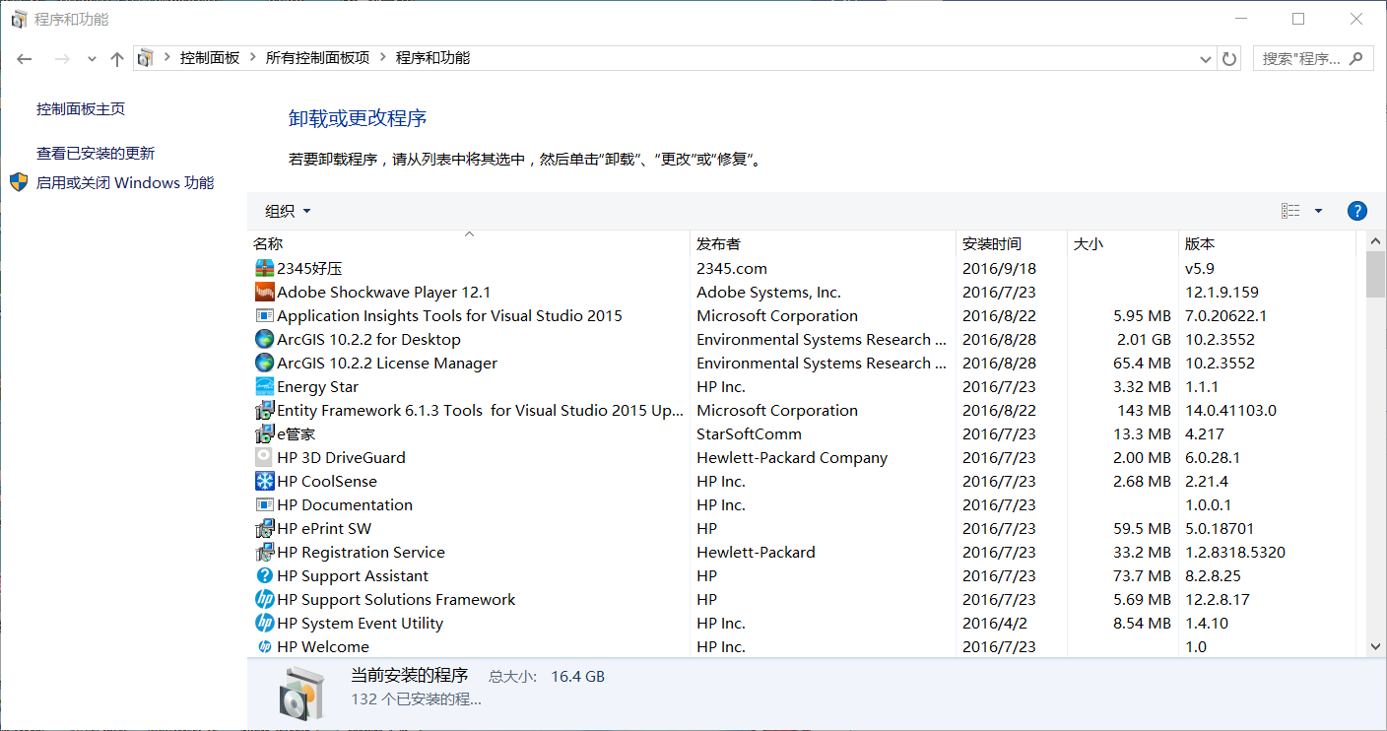Click the HP Support Assistant question-mark icon

click(x=264, y=575)
